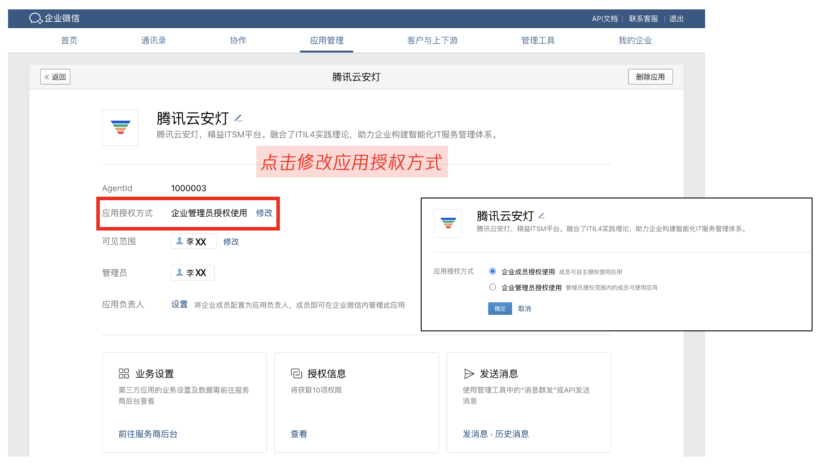
Task: Open the 应用管理 tab
Action: pyautogui.click(x=327, y=41)
